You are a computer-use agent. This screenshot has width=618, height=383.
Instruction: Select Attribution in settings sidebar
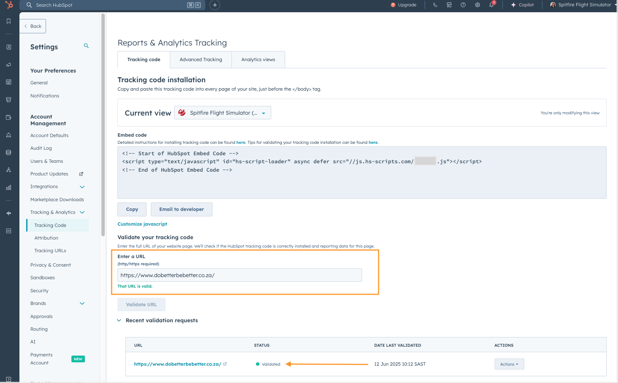click(x=46, y=238)
